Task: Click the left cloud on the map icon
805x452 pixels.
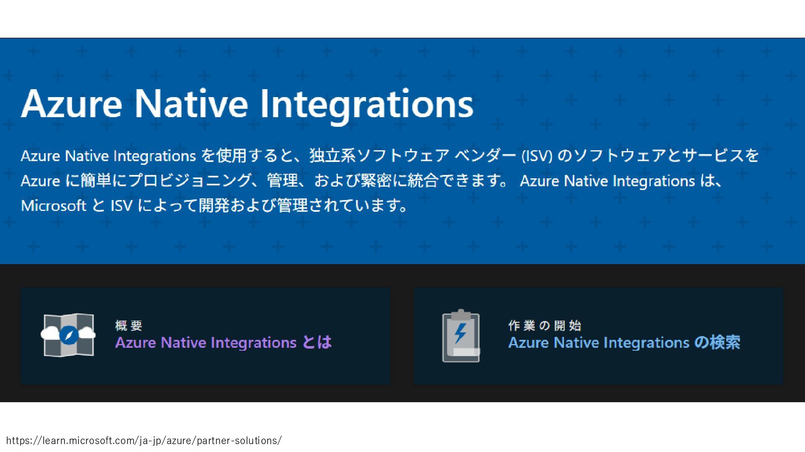Action: tap(49, 334)
